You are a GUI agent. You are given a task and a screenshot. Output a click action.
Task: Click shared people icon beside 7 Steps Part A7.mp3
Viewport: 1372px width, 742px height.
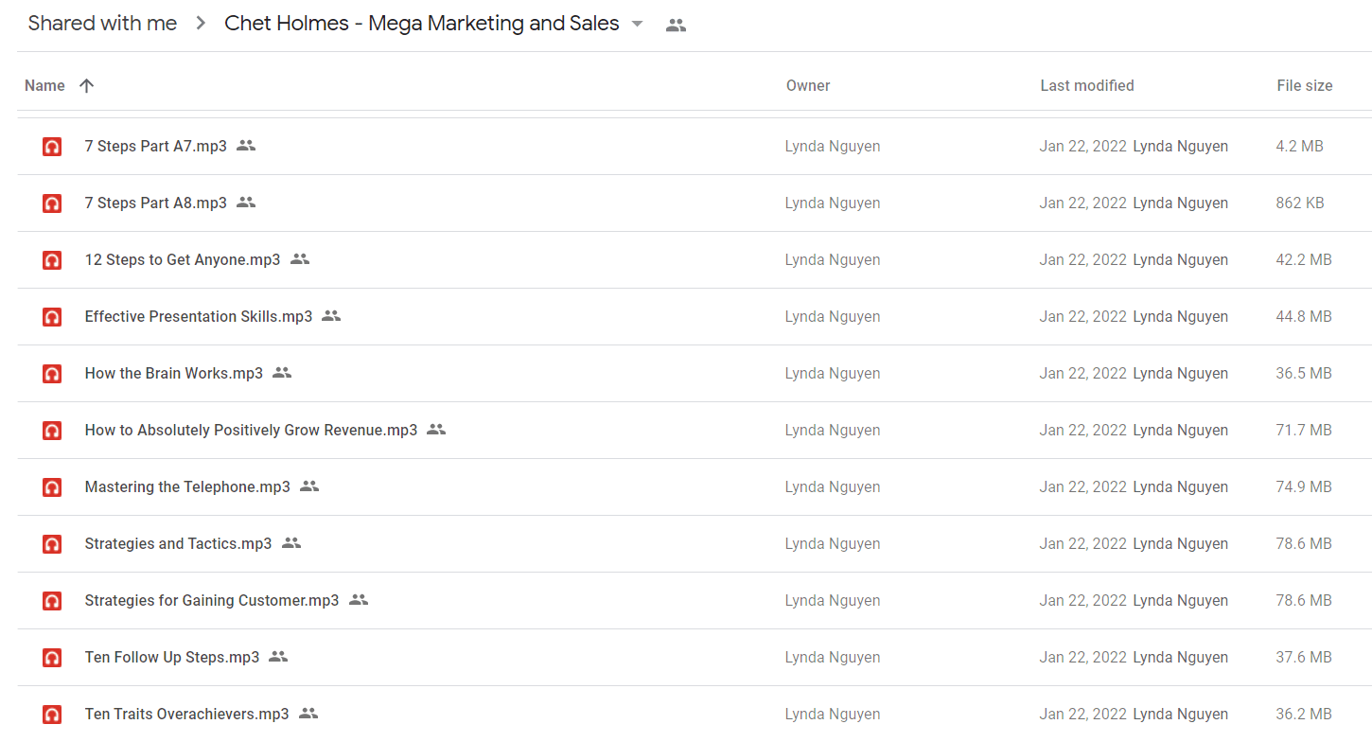pyautogui.click(x=246, y=146)
